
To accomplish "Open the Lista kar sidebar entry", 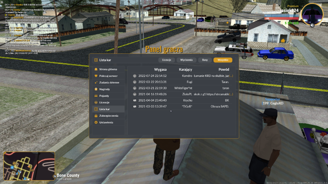I will [108, 109].
